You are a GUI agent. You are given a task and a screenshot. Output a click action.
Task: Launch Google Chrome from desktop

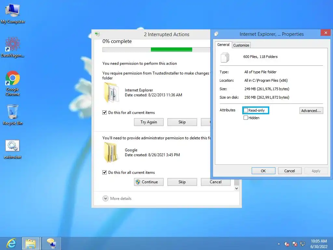click(x=13, y=83)
